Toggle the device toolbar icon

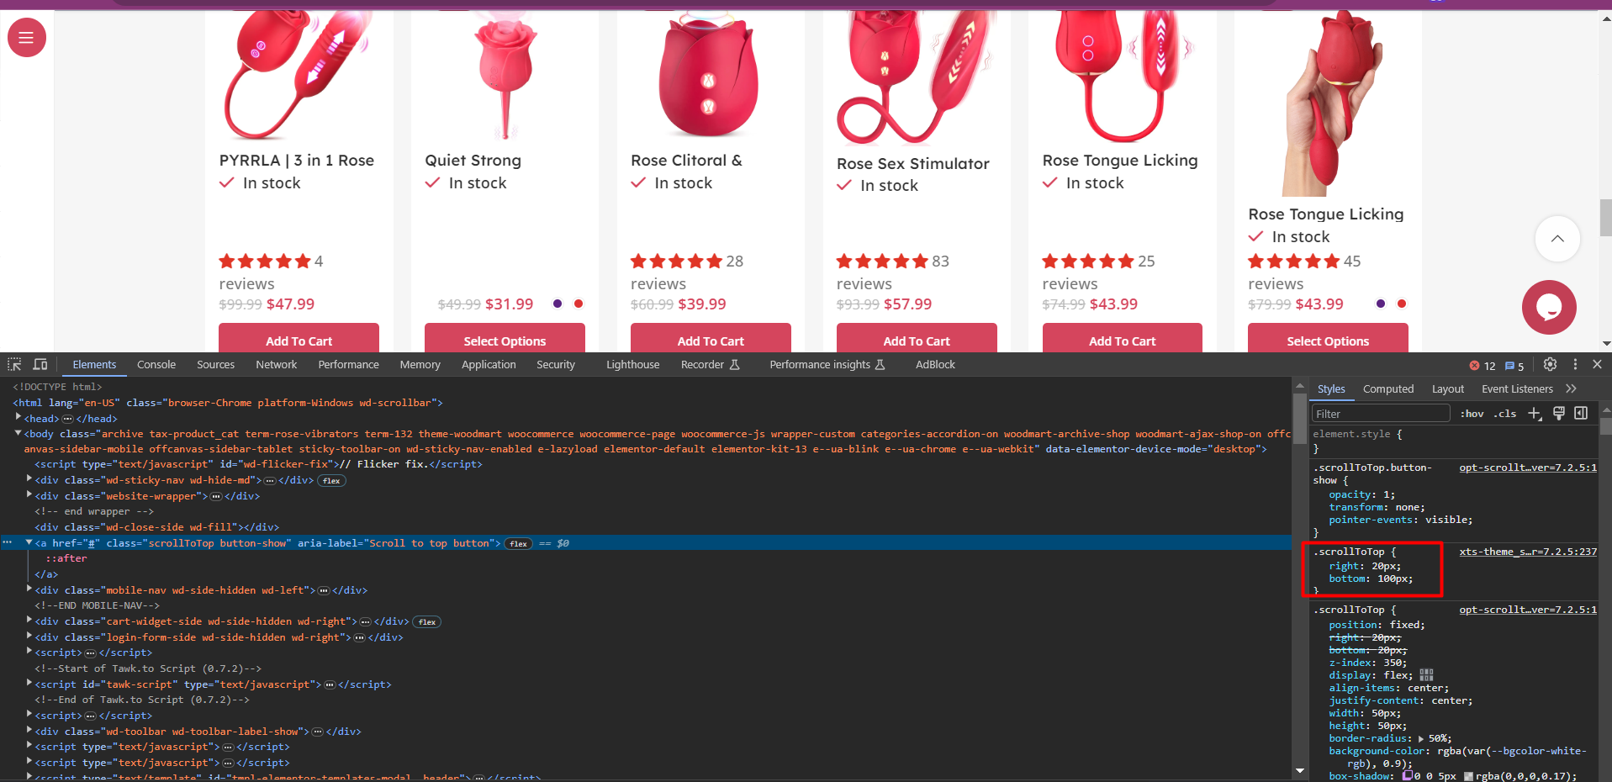(x=40, y=364)
